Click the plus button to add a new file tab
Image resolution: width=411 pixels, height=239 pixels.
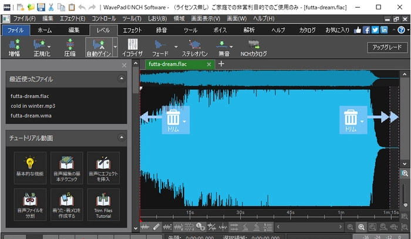[x=221, y=64]
